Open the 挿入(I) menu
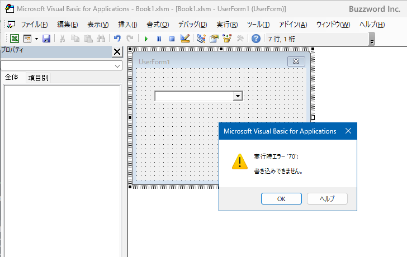The image size is (407, 257). click(127, 25)
